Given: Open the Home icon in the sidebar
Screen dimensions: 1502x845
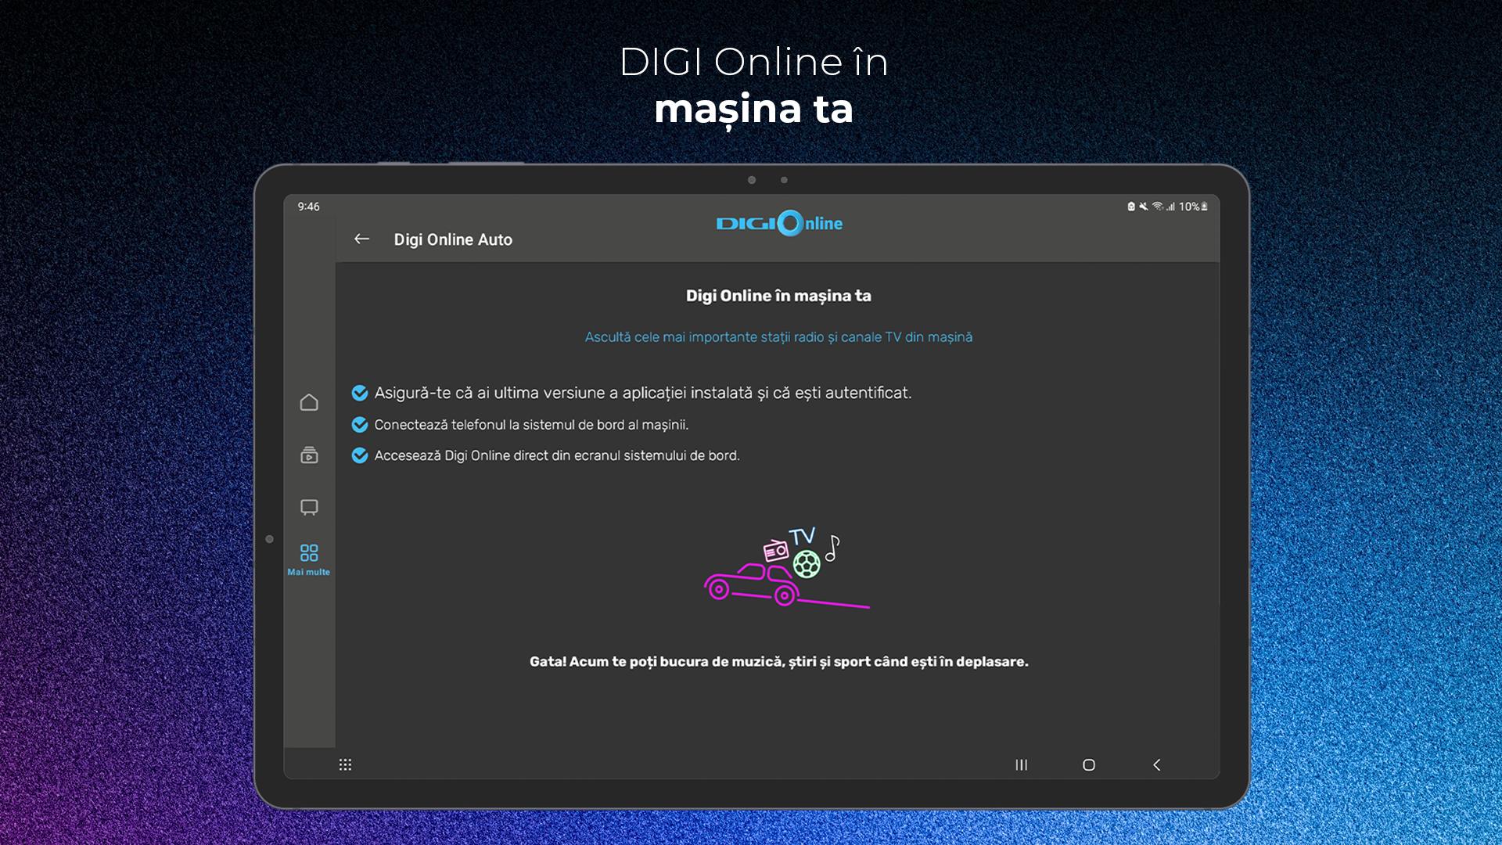Looking at the screenshot, I should pyautogui.click(x=309, y=402).
